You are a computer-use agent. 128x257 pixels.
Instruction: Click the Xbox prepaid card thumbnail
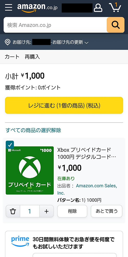(x=30, y=170)
